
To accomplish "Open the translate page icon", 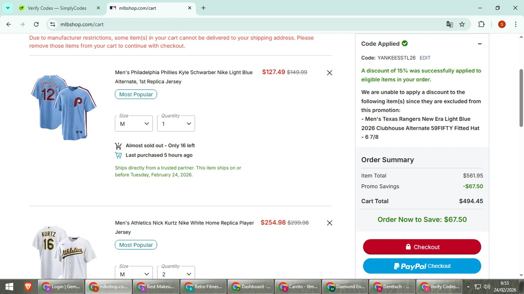I will [x=450, y=24].
